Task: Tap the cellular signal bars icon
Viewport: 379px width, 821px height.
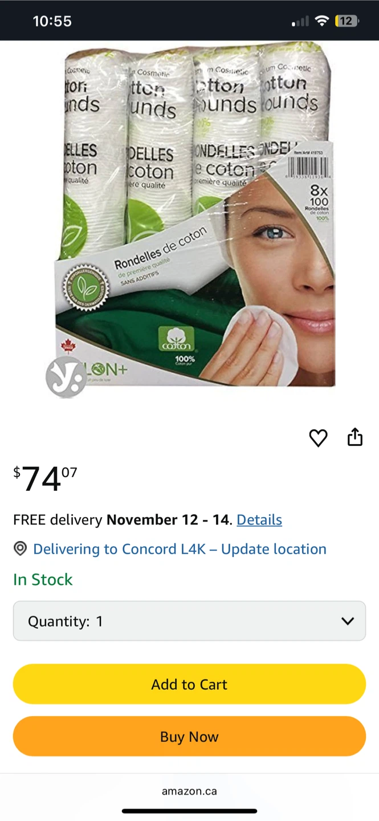Action: pyautogui.click(x=300, y=22)
